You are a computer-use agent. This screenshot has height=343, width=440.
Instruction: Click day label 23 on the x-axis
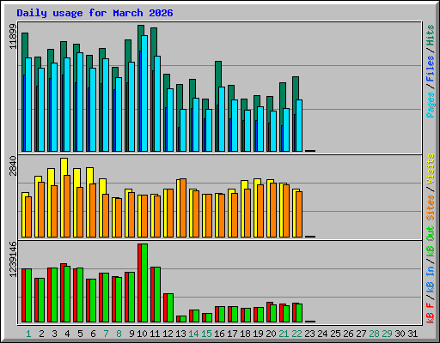[x=309, y=334]
